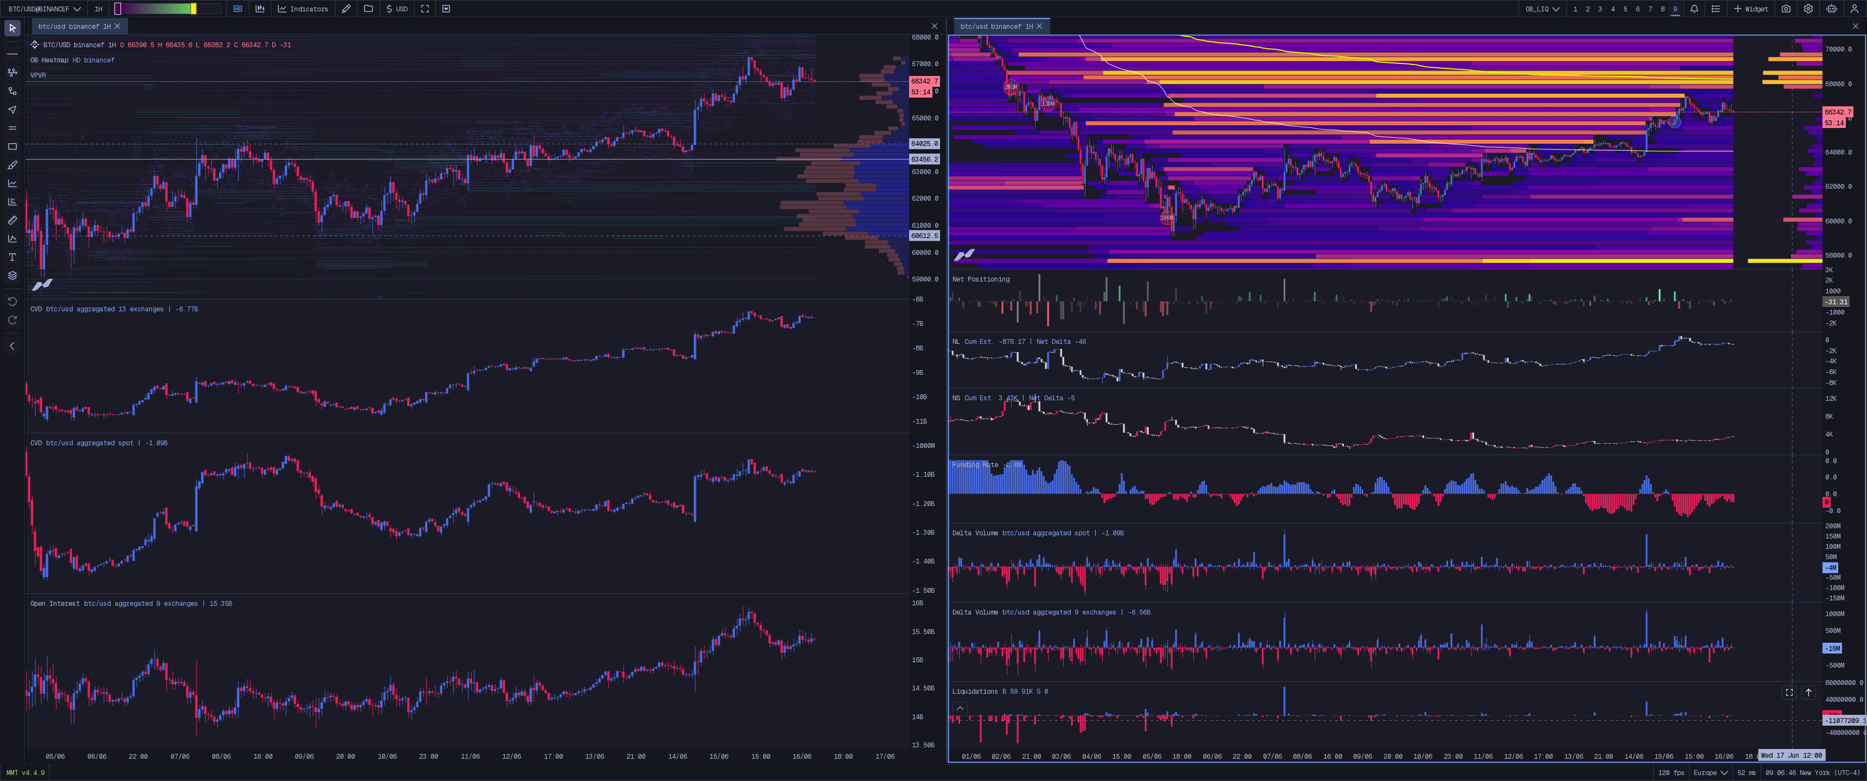
Task: Click the VPVR indicator label
Action: [x=39, y=75]
